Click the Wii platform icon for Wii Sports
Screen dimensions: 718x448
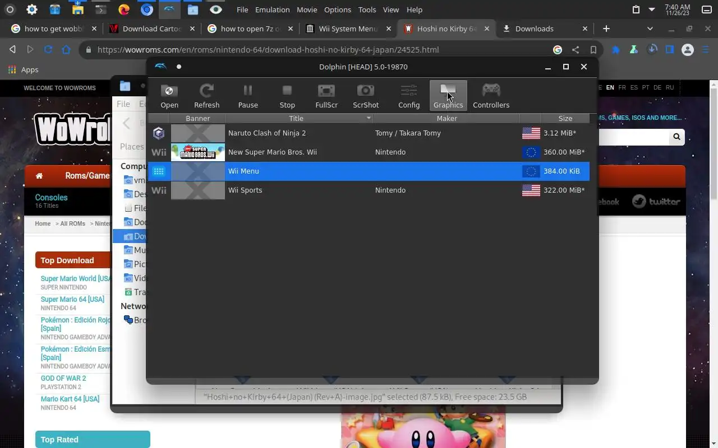pos(159,190)
